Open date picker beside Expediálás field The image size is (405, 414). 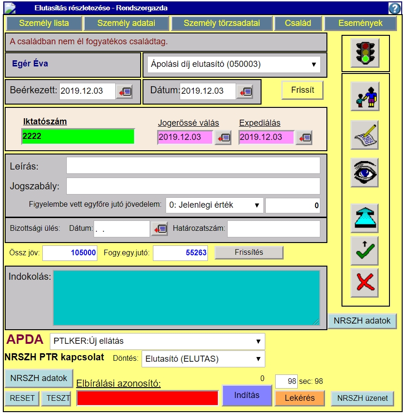click(304, 138)
